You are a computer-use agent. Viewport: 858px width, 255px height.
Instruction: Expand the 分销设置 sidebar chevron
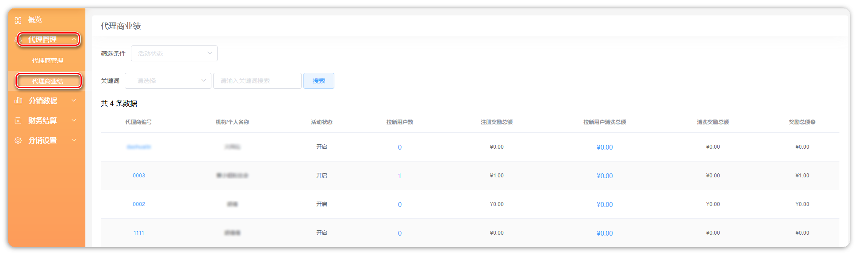click(74, 140)
